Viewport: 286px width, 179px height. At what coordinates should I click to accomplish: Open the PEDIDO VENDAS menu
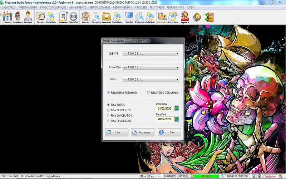point(122,8)
